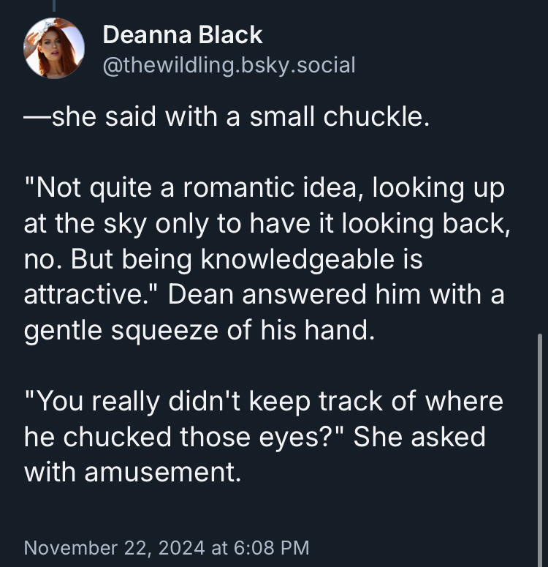
Task: Click the line "—she said with a small chuckle."
Action: click(x=226, y=118)
